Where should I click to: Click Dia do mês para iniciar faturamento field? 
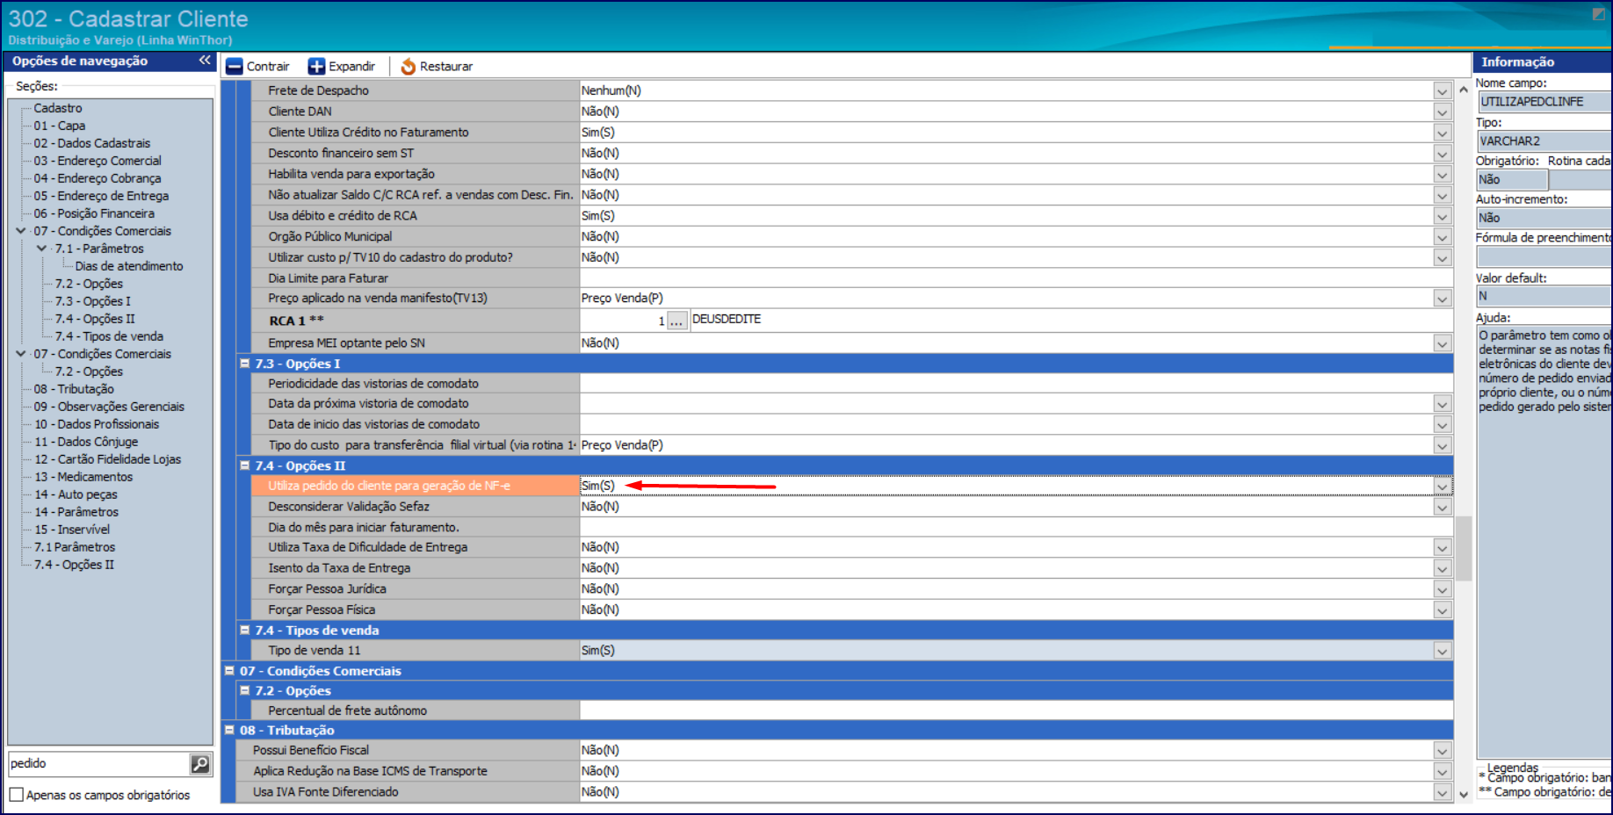1016,528
